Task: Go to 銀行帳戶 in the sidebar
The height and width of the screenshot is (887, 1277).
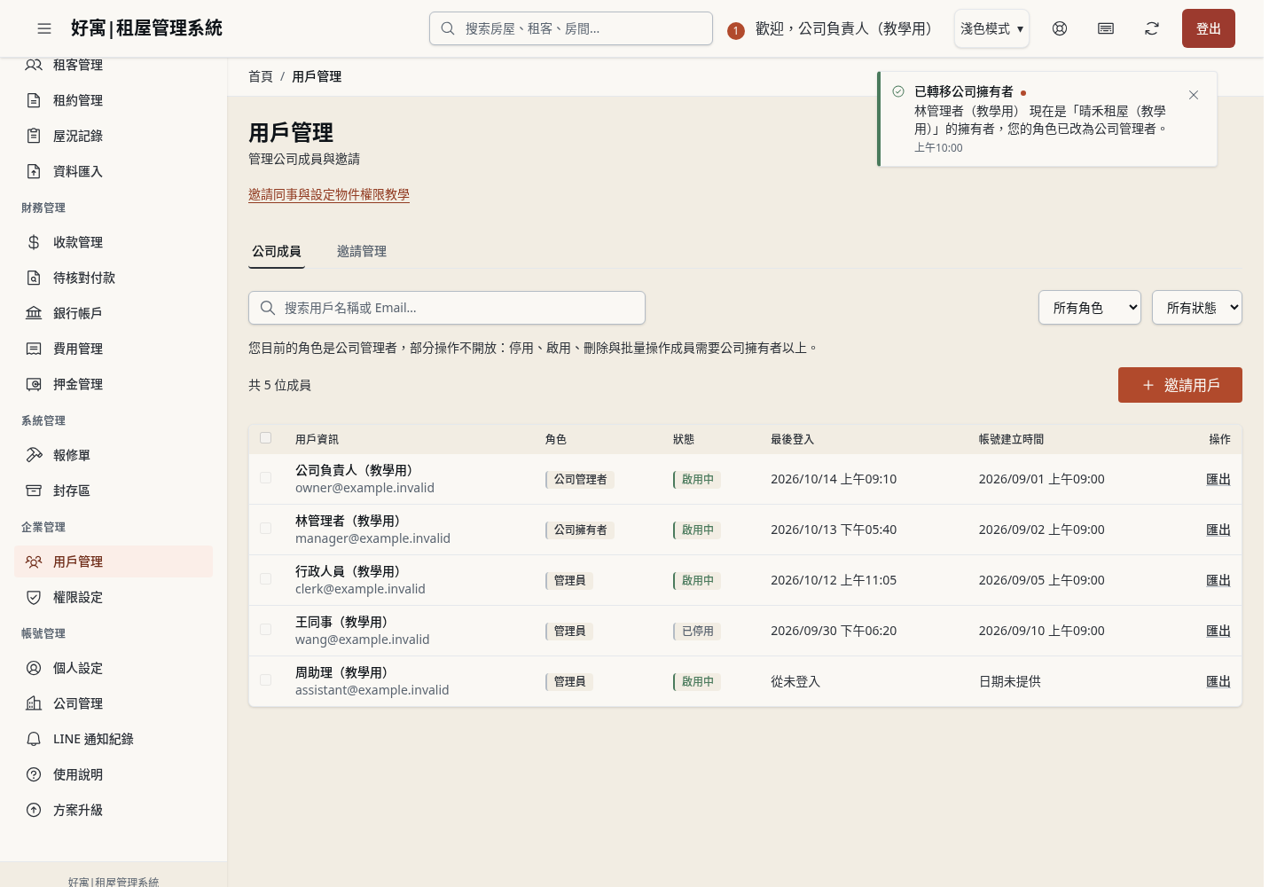Action: click(x=114, y=313)
